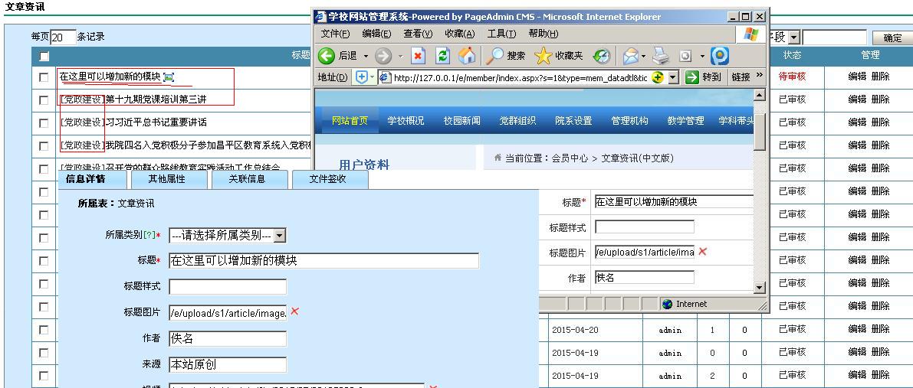Tick checkbox beside 习近平总书记重要讲话 row

(x=44, y=122)
